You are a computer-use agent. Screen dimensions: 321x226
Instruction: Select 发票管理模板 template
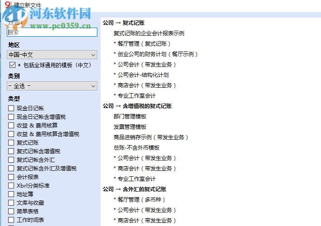pyautogui.click(x=130, y=127)
